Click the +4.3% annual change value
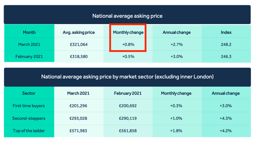Image resolution: width=255 pixels, height=141 pixels. pos(226,118)
